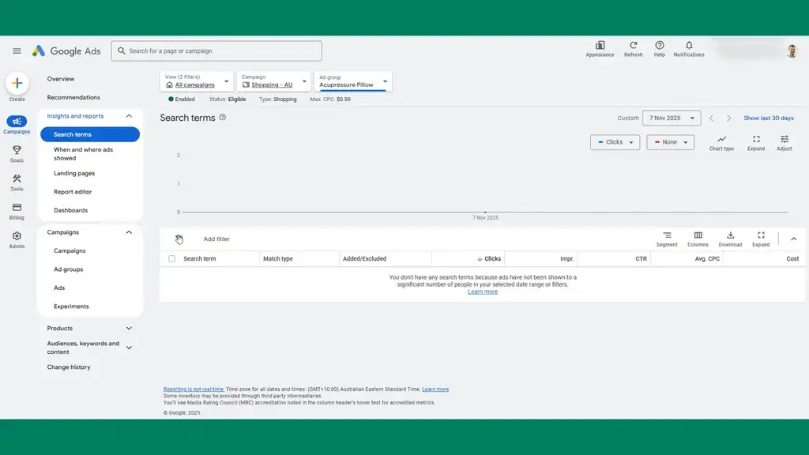Open the 7 Nov 2025 date picker
Viewport: 809px width, 455px height.
[x=672, y=118]
